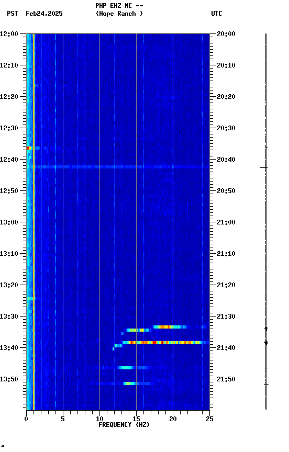This screenshot has height=452, width=289.
Task: Click the 0 Hz frequency axis label
Action: point(26,419)
